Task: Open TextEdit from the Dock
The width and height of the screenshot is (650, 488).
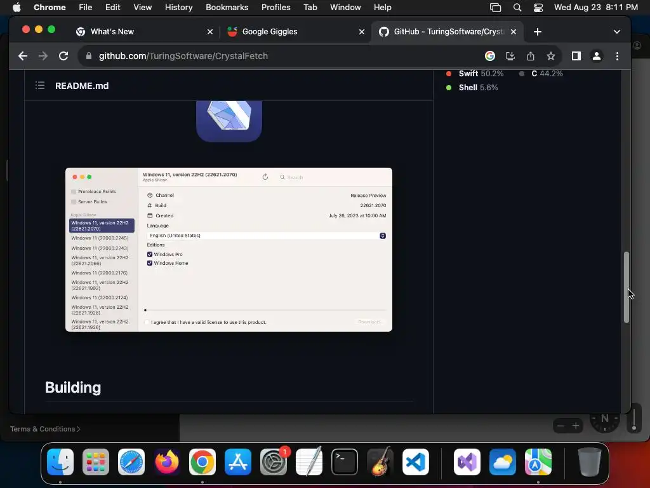Action: [309, 462]
